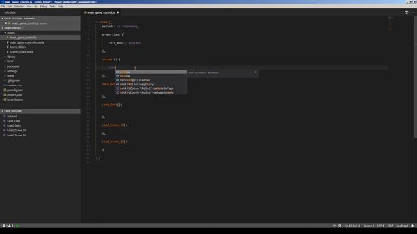Screen dimensions: 417x234
Task: Expand the packages folder
Action: 40,66
